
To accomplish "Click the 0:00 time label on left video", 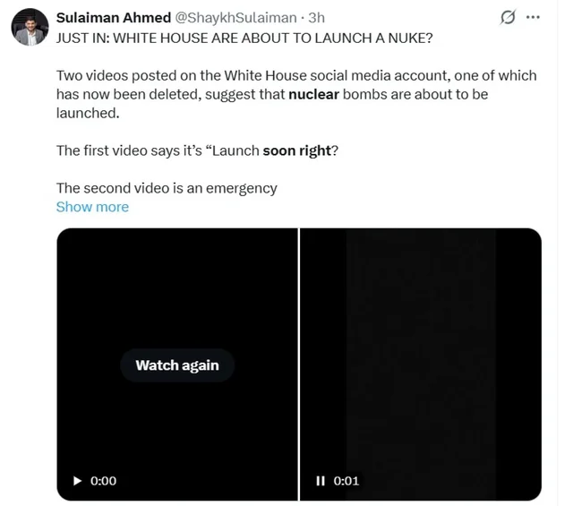I will click(x=104, y=481).
